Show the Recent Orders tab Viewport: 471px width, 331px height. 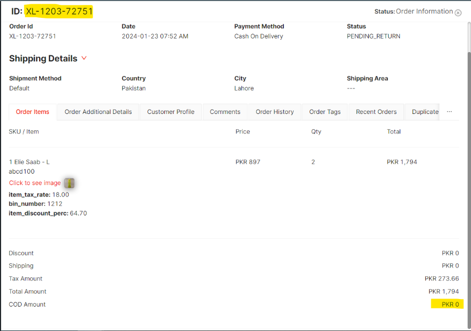(x=376, y=112)
